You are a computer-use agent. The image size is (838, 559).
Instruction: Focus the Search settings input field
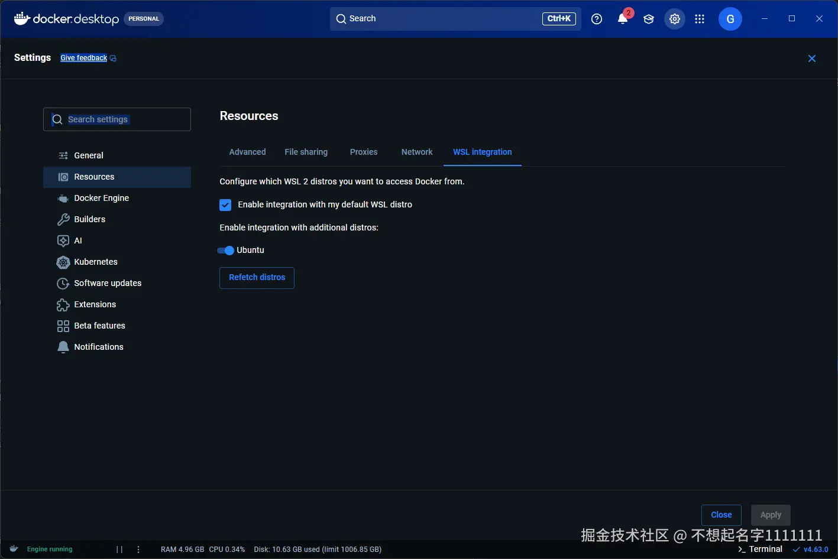(x=117, y=119)
